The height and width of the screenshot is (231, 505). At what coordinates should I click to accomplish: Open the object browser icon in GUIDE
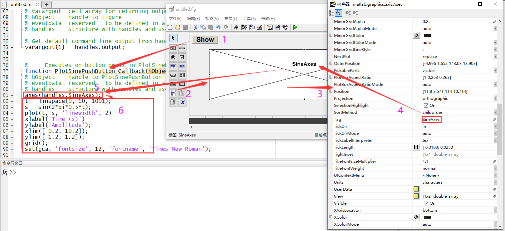tap(285, 27)
